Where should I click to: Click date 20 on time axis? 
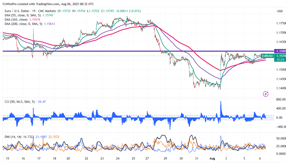pyautogui.click(x=68, y=159)
